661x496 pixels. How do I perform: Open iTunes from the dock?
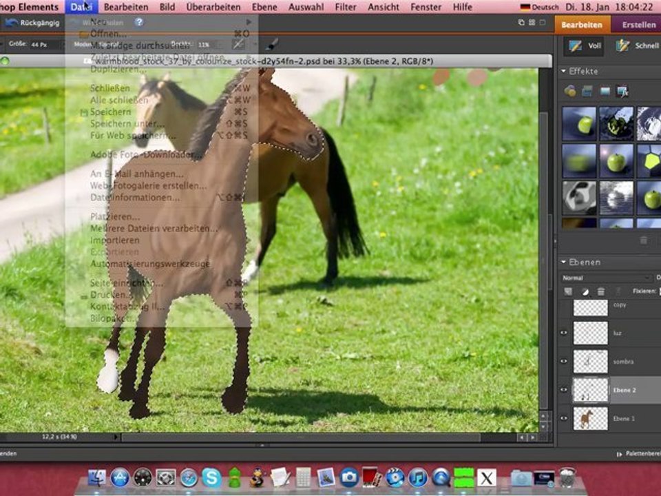[x=418, y=478]
